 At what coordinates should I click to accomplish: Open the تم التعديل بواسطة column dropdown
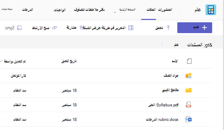click(15, 61)
